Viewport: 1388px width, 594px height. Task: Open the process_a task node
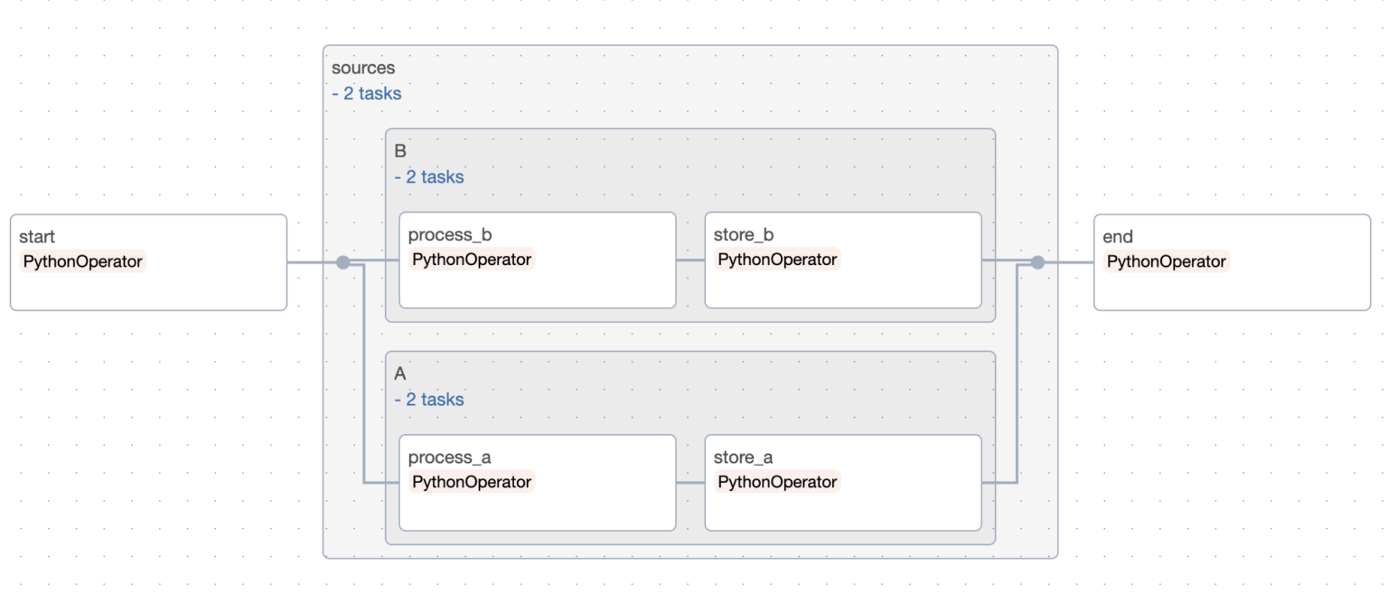(x=538, y=483)
